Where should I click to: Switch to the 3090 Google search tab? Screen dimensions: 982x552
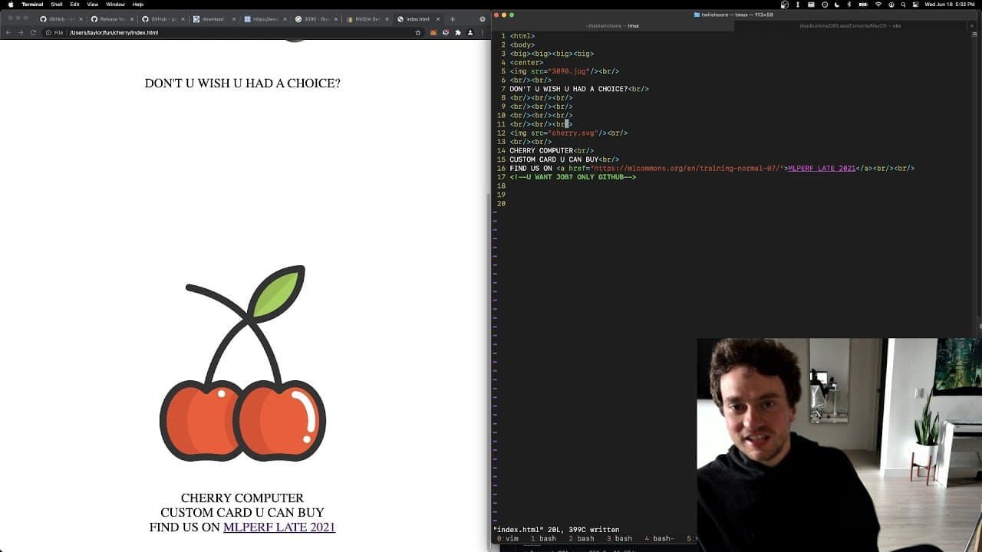click(315, 19)
